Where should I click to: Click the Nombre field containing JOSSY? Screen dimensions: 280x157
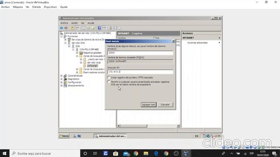coord(140,53)
